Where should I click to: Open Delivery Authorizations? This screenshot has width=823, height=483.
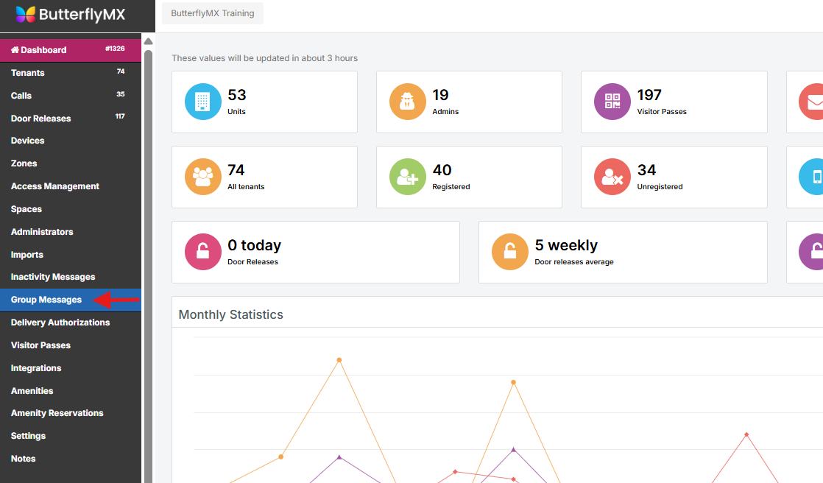tap(60, 322)
